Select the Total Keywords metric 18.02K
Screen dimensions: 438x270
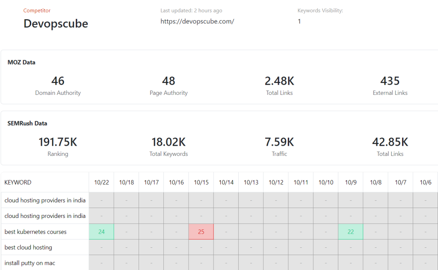click(169, 142)
